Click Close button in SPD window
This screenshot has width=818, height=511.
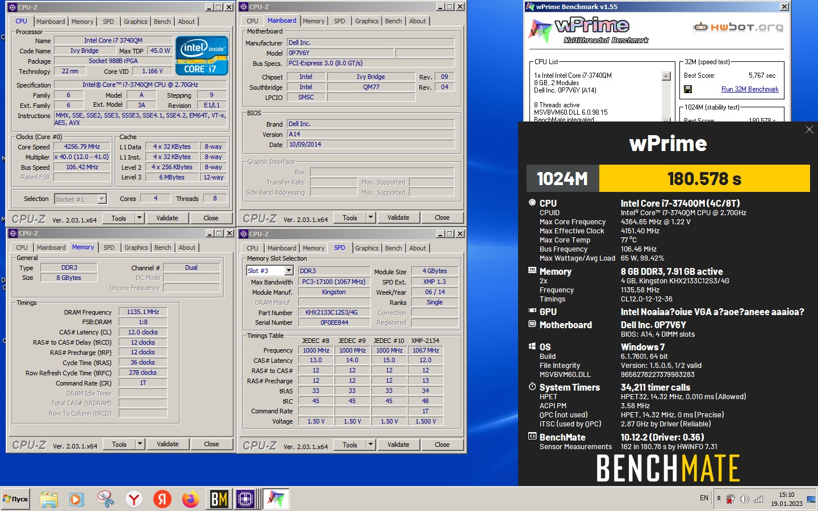pyautogui.click(x=442, y=445)
